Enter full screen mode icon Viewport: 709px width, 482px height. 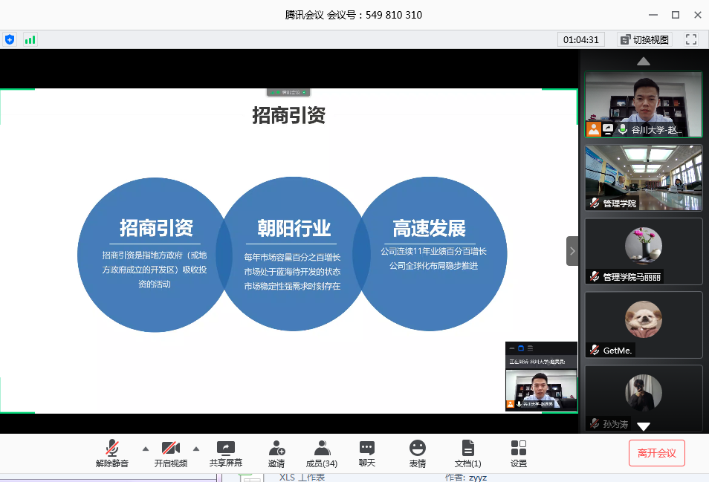click(691, 39)
